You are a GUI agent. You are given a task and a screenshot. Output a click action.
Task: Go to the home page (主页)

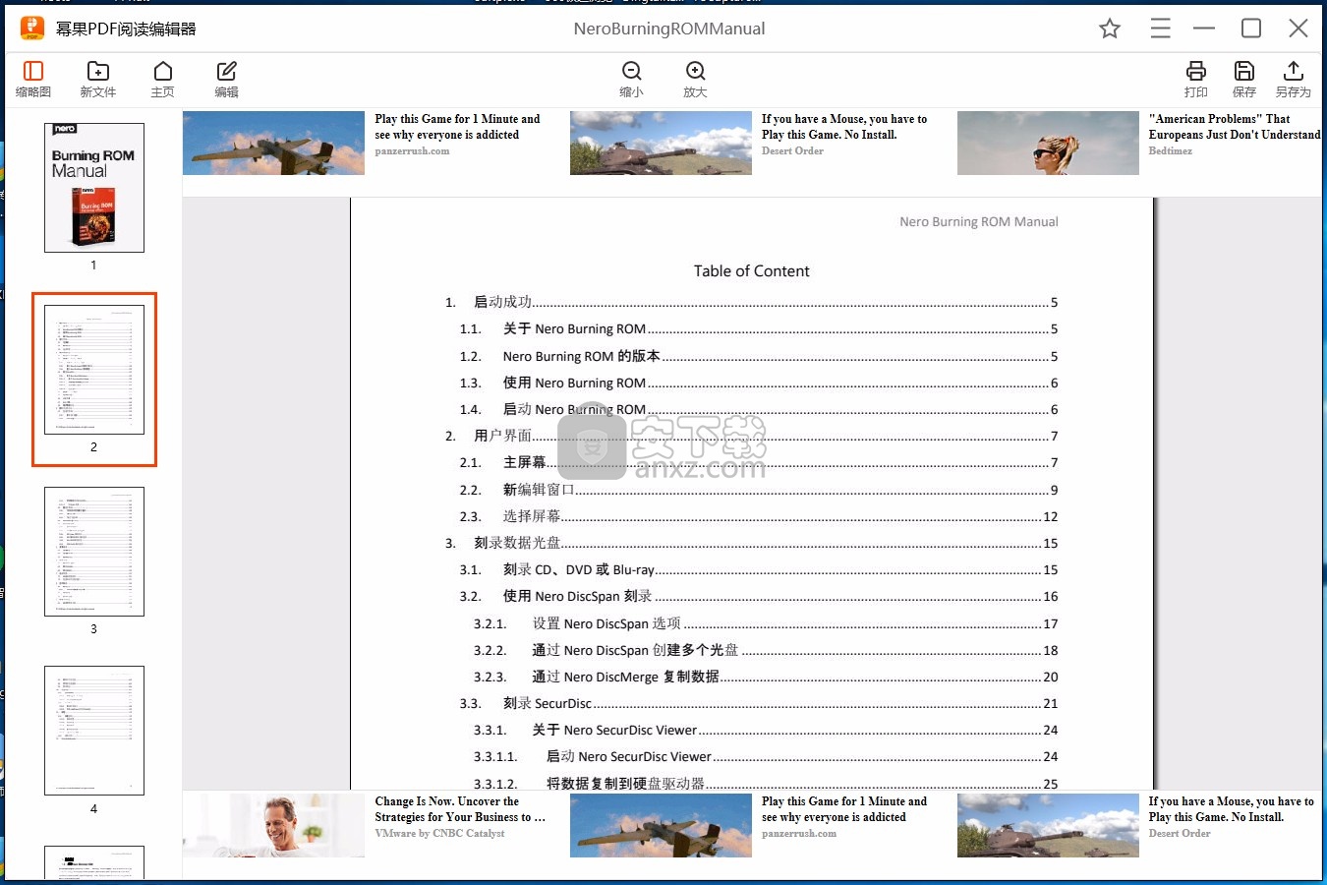(162, 79)
